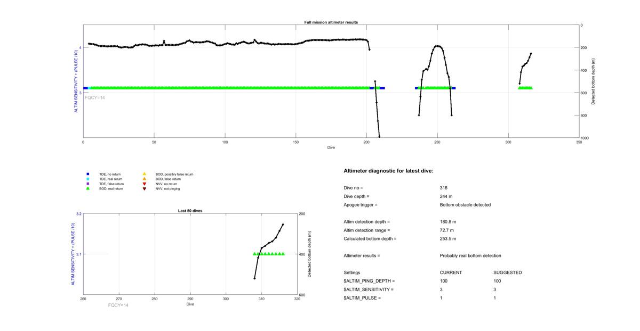Click the 'Altimeter results =' label
This screenshot has height=331, width=640.
coord(362,256)
